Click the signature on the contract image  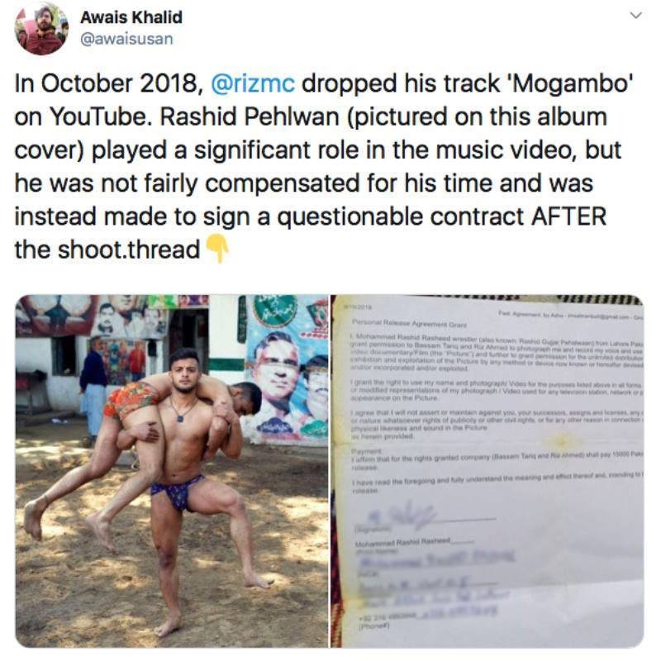(x=402, y=515)
